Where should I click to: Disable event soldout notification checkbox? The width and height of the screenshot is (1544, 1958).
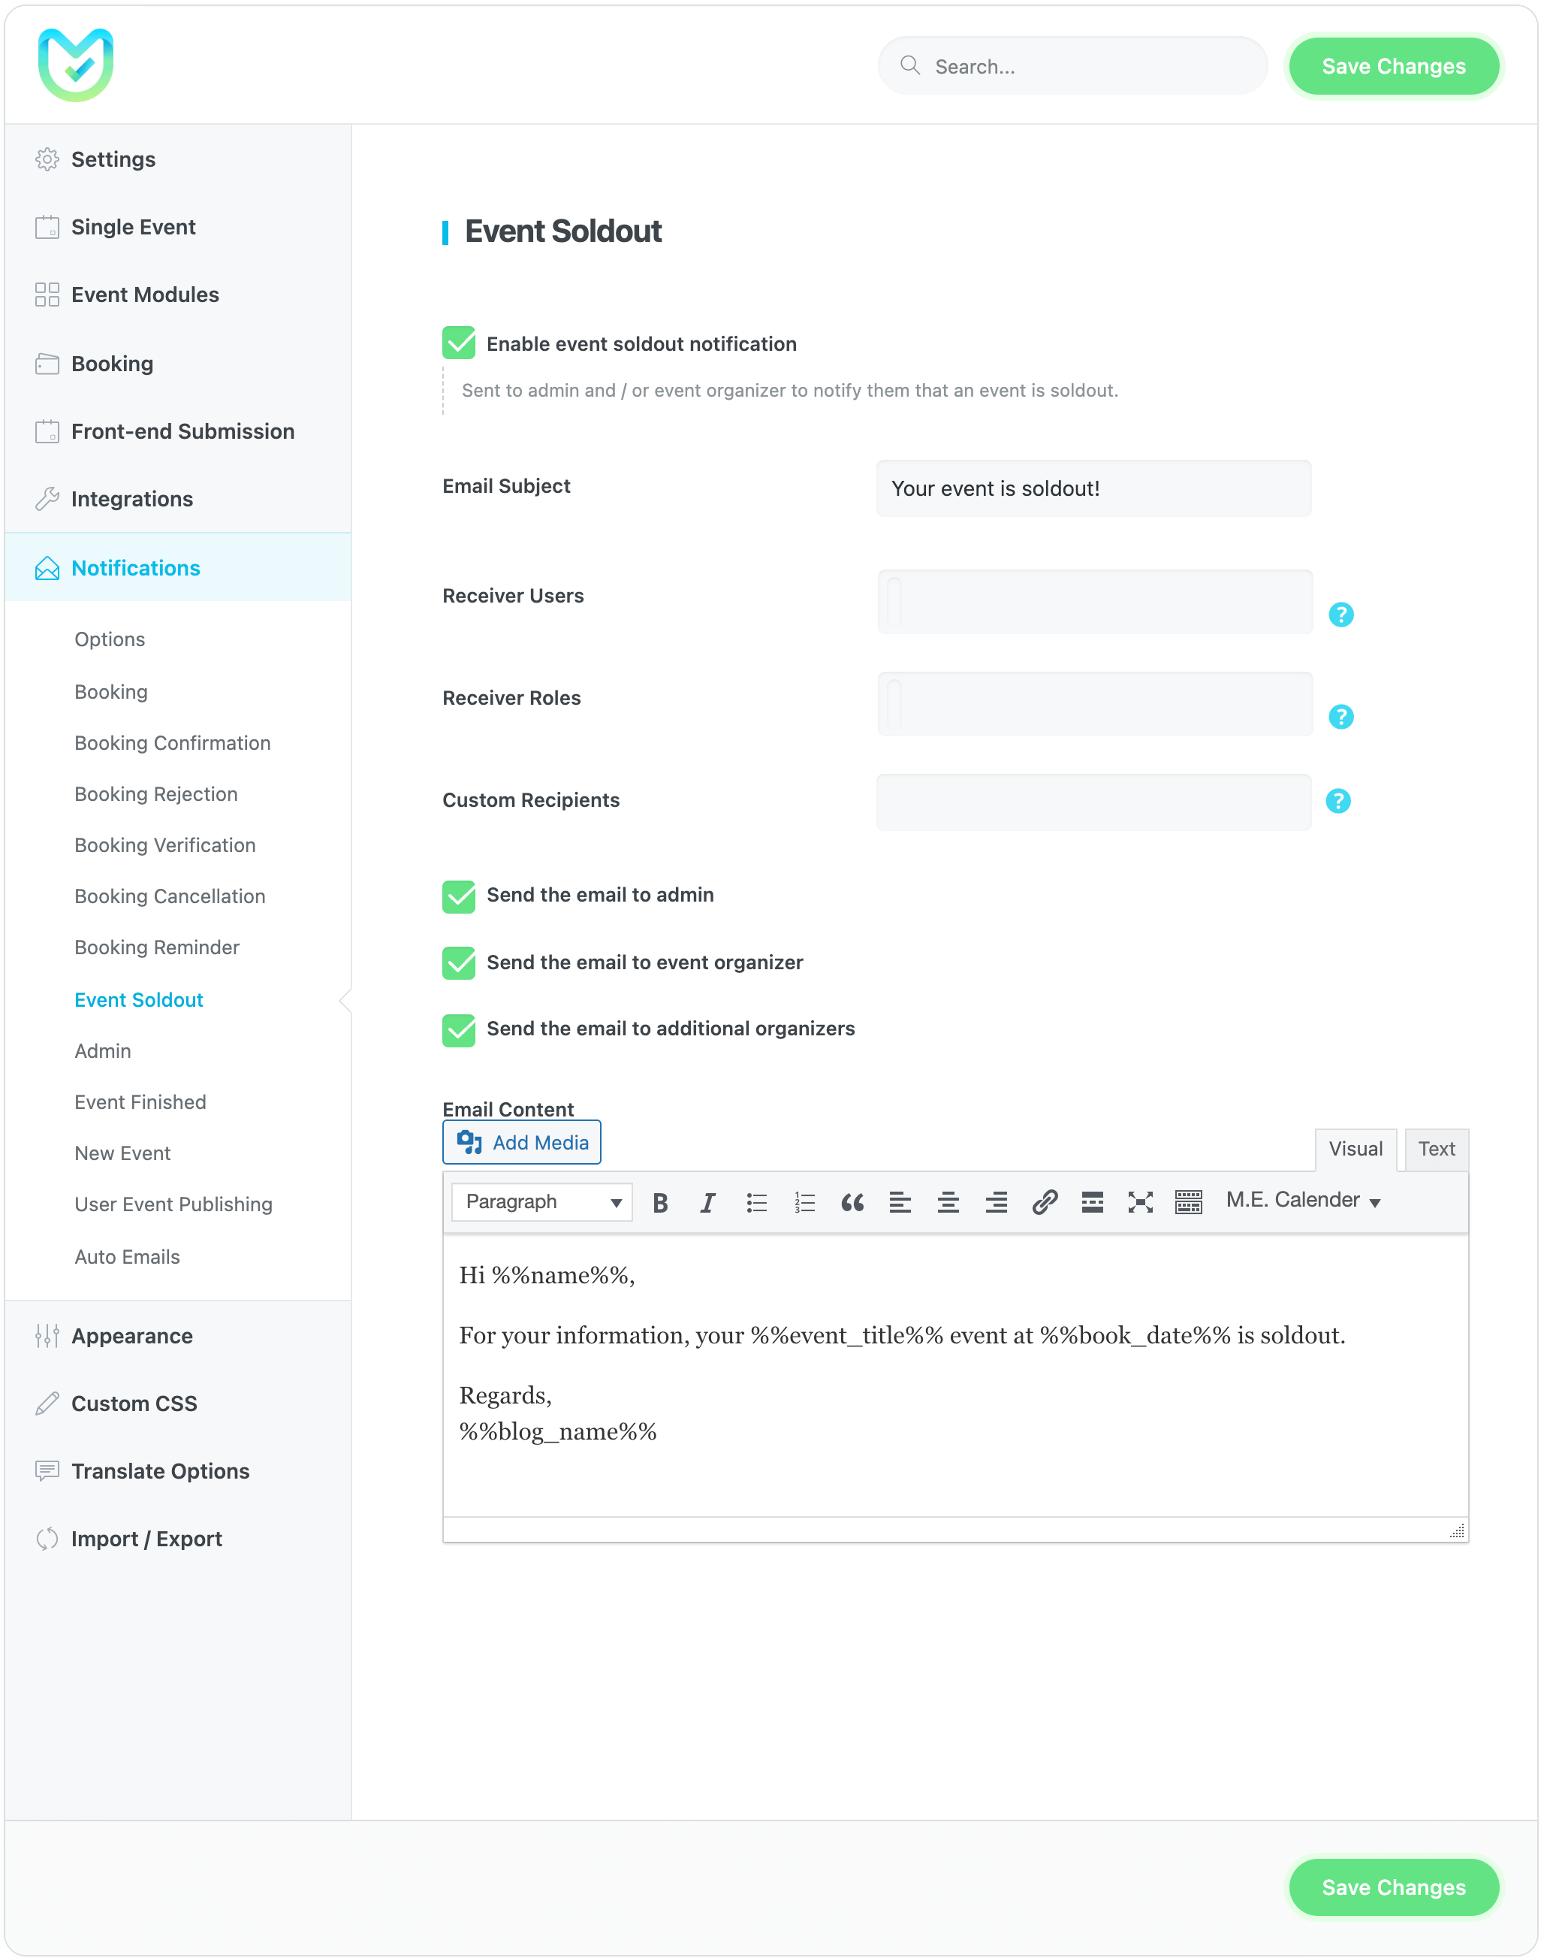tap(460, 343)
